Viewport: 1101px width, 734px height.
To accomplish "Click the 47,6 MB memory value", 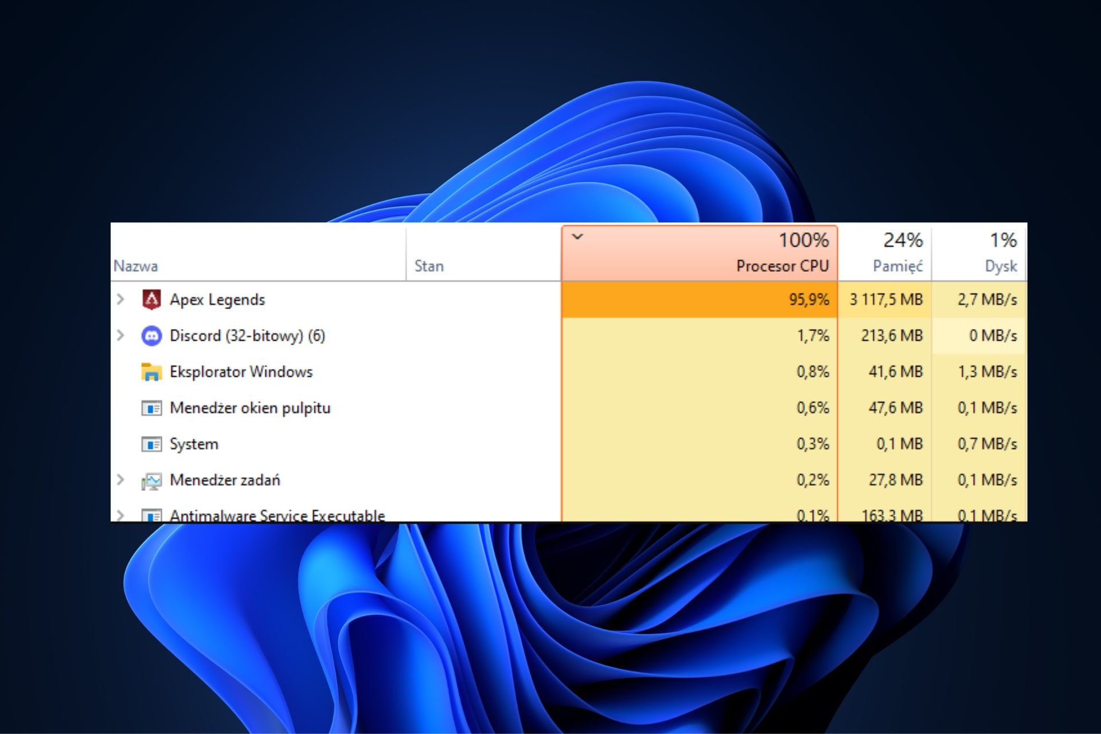I will (896, 408).
